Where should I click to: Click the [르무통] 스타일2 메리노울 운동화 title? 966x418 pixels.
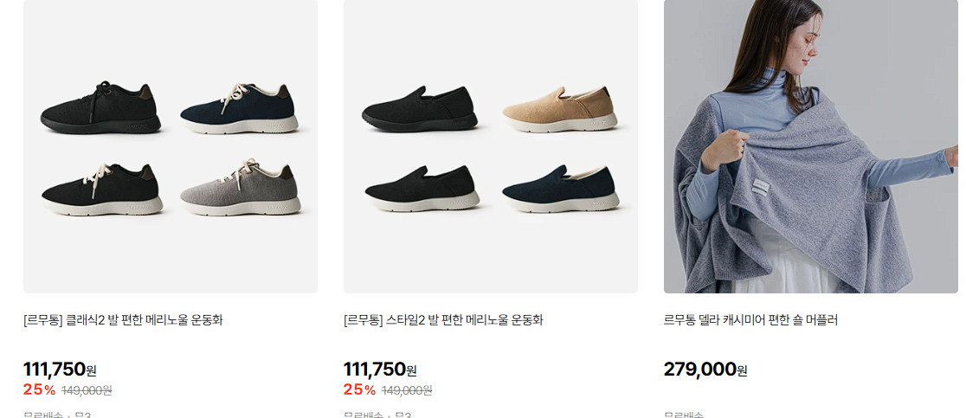pos(443,320)
